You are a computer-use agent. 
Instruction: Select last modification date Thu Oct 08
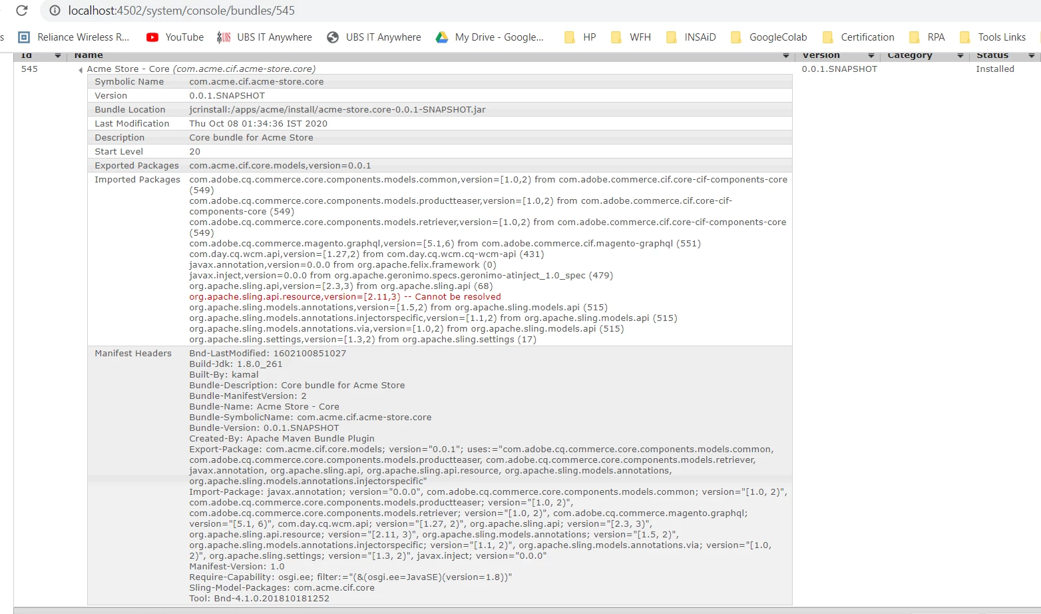pos(258,124)
